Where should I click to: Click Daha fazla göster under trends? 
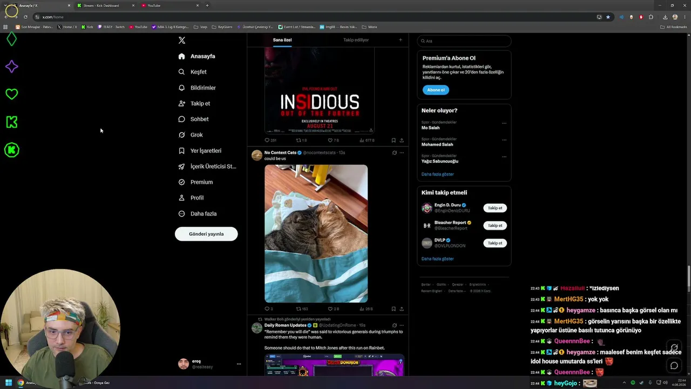pos(438,175)
